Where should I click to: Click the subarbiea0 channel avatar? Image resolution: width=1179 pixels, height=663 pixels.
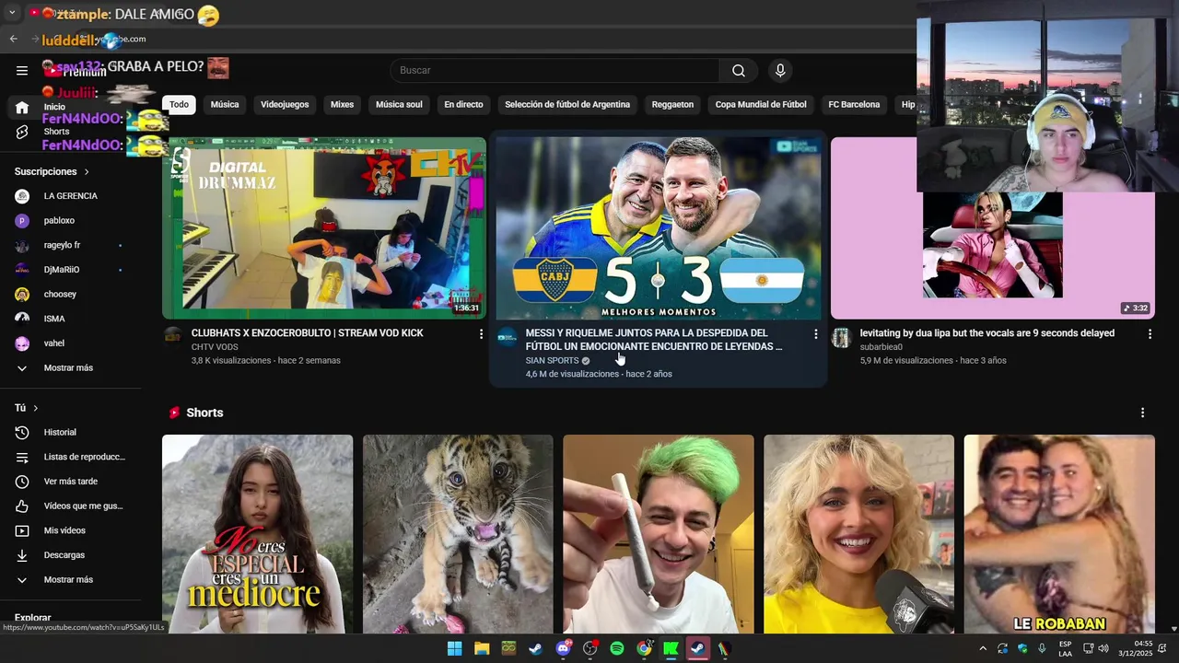point(841,337)
